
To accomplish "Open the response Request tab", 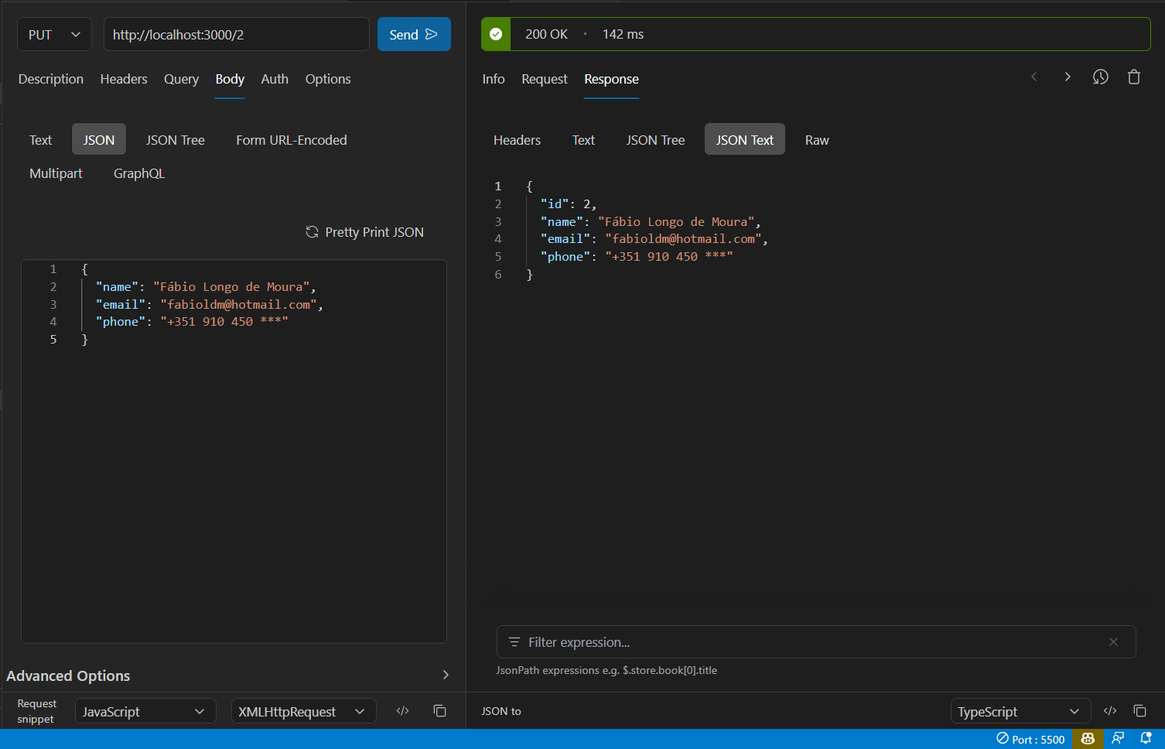I will [545, 79].
